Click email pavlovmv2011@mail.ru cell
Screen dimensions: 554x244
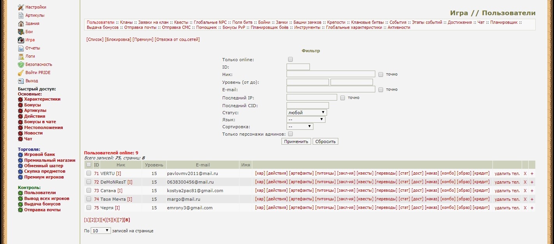click(192, 173)
